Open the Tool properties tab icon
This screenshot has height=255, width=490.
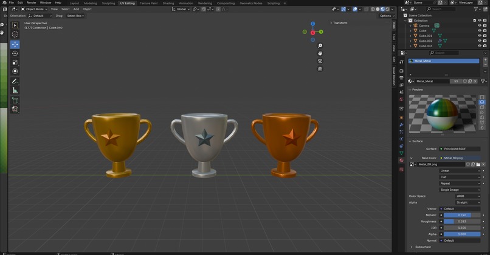point(402,62)
